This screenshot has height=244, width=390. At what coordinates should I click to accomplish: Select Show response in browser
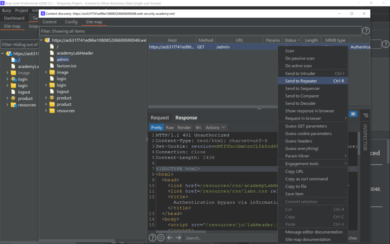tap(313, 111)
